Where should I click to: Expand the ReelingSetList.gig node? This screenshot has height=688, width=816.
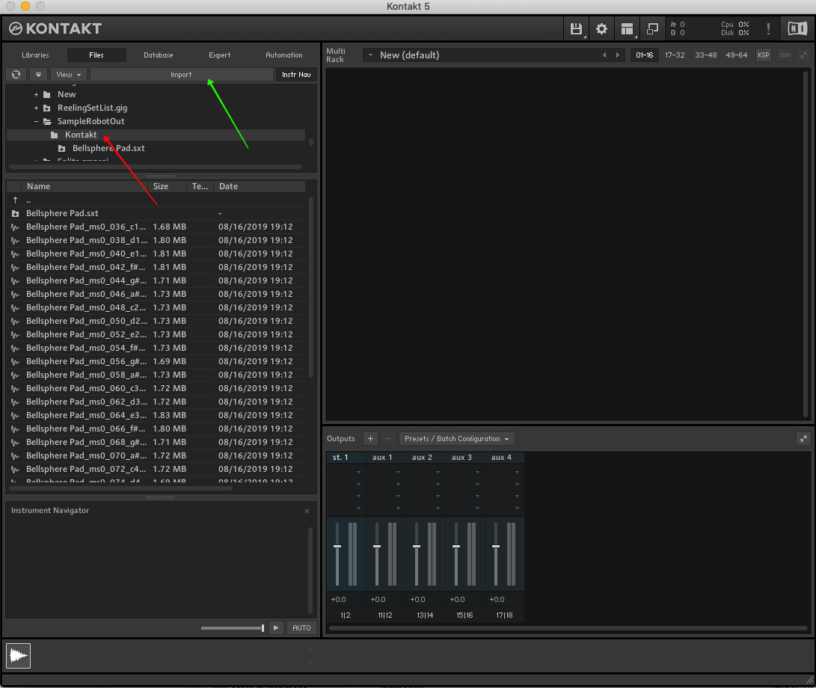(x=36, y=108)
